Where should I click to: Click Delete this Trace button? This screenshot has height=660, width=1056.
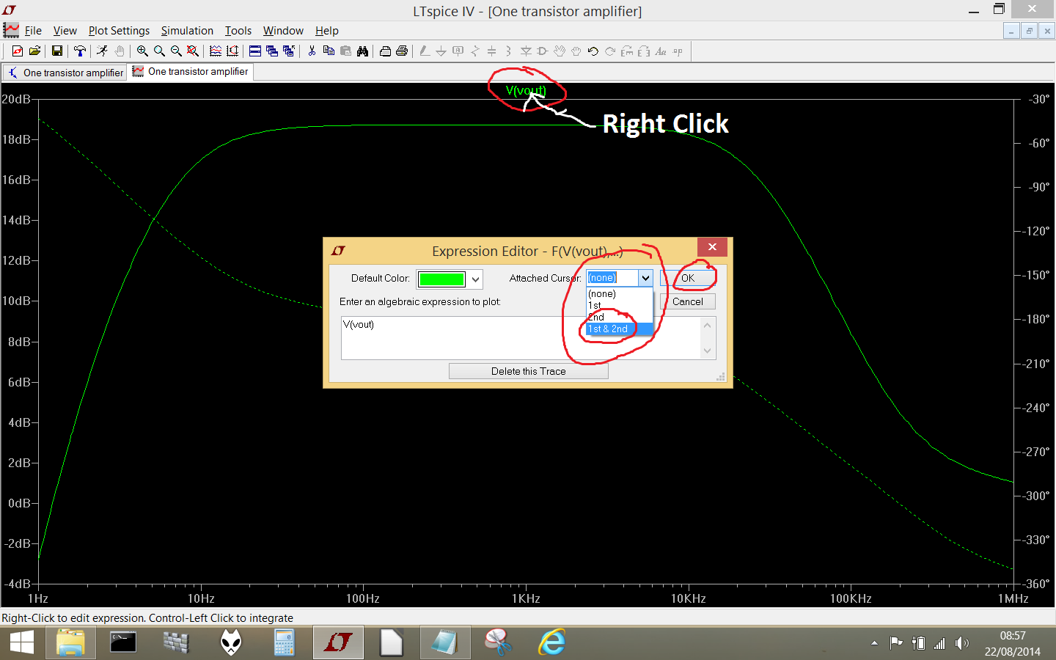pyautogui.click(x=528, y=371)
